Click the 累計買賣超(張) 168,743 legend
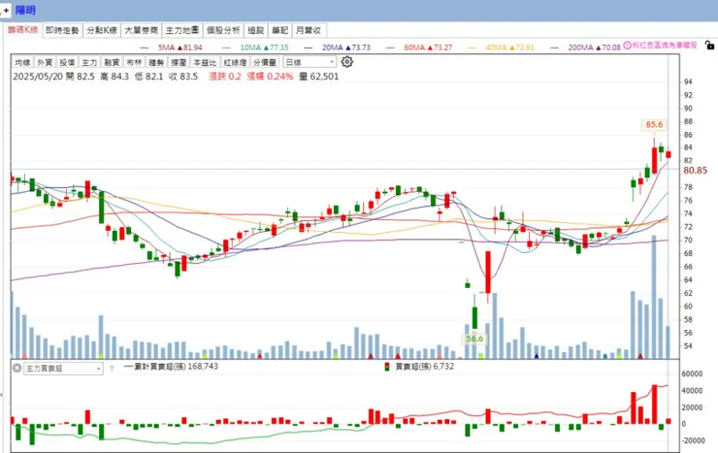718x453 pixels. pos(172,367)
